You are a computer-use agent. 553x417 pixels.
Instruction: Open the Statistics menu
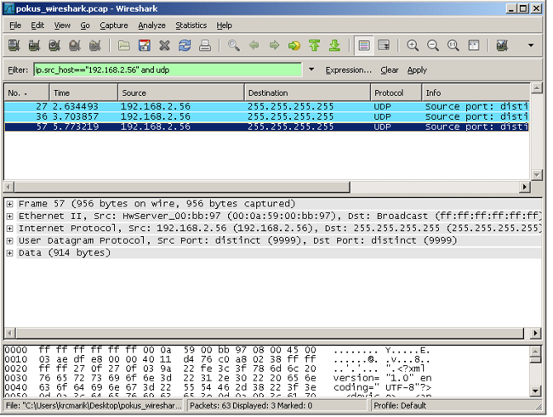tap(191, 25)
